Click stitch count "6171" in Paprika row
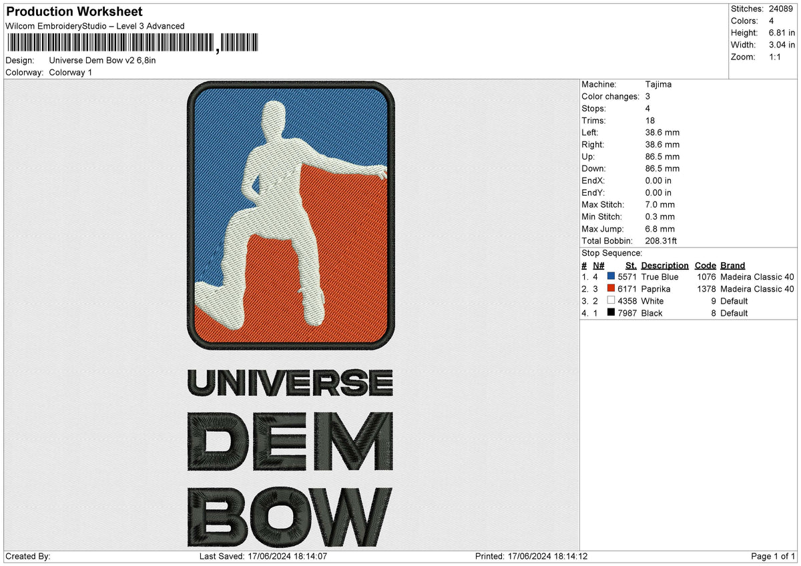Image resolution: width=801 pixels, height=566 pixels. [x=627, y=289]
